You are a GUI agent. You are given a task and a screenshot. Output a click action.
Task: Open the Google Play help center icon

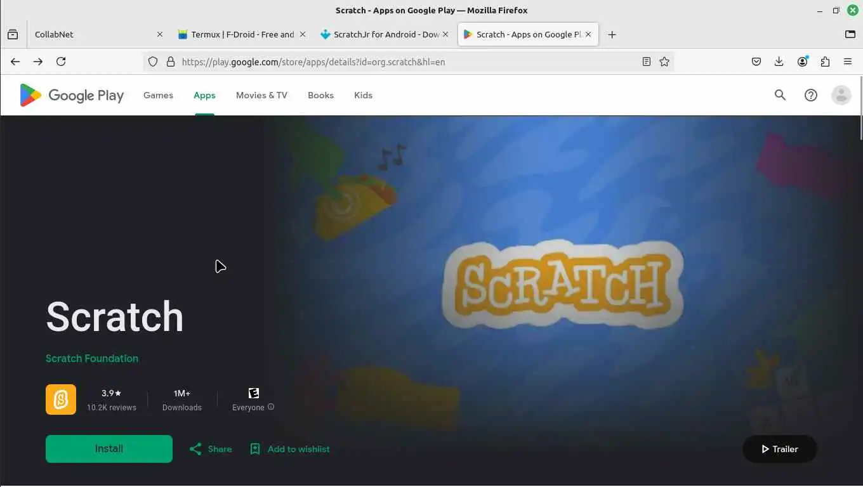[x=810, y=95]
